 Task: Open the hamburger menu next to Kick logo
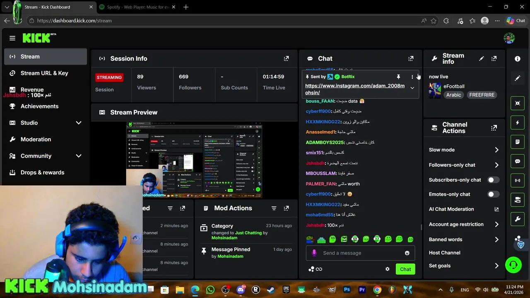click(x=12, y=38)
